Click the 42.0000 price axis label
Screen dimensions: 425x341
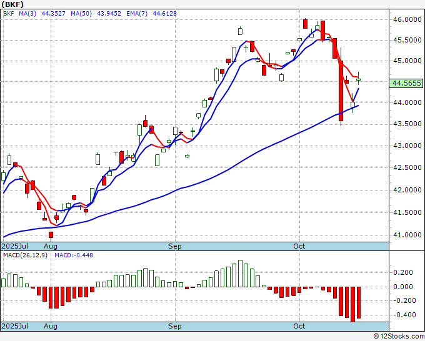[407, 190]
